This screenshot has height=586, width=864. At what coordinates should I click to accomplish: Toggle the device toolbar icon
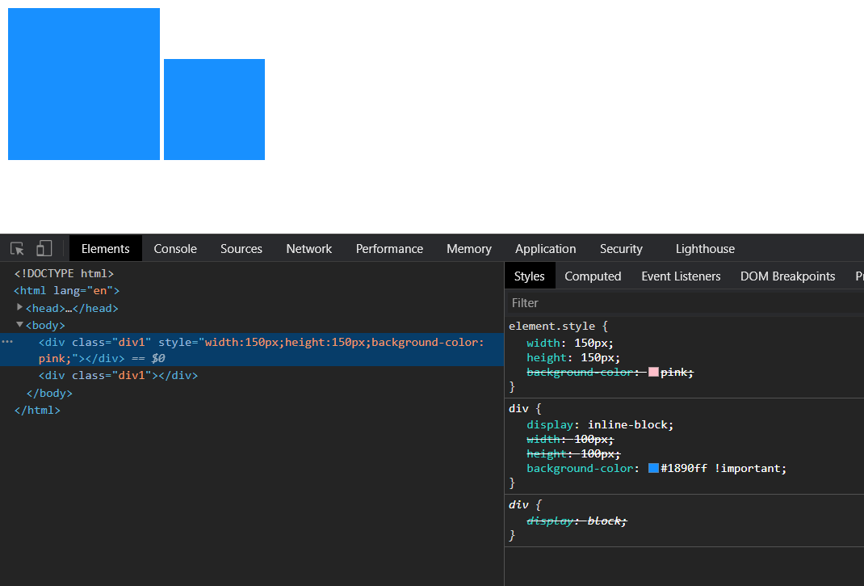point(44,249)
